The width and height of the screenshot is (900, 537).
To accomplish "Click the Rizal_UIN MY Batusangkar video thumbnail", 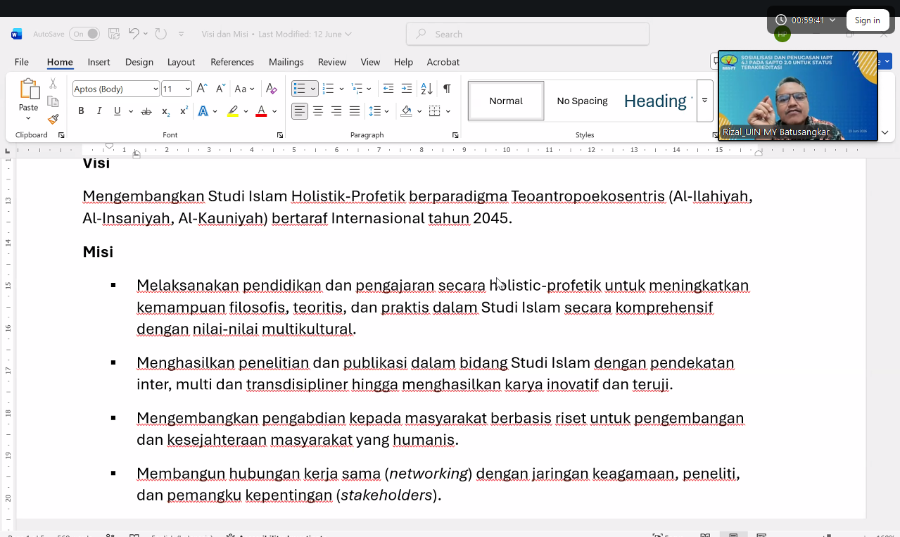I will pyautogui.click(x=798, y=96).
